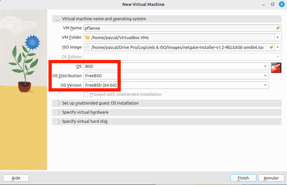
Task: Click the green checkmark in ISO Image field
Action: [271, 47]
